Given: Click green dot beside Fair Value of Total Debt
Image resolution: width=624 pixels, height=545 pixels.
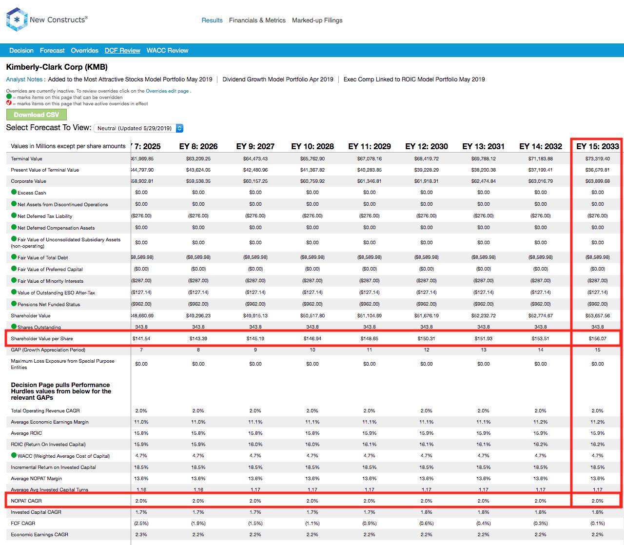Looking at the screenshot, I should [14, 257].
